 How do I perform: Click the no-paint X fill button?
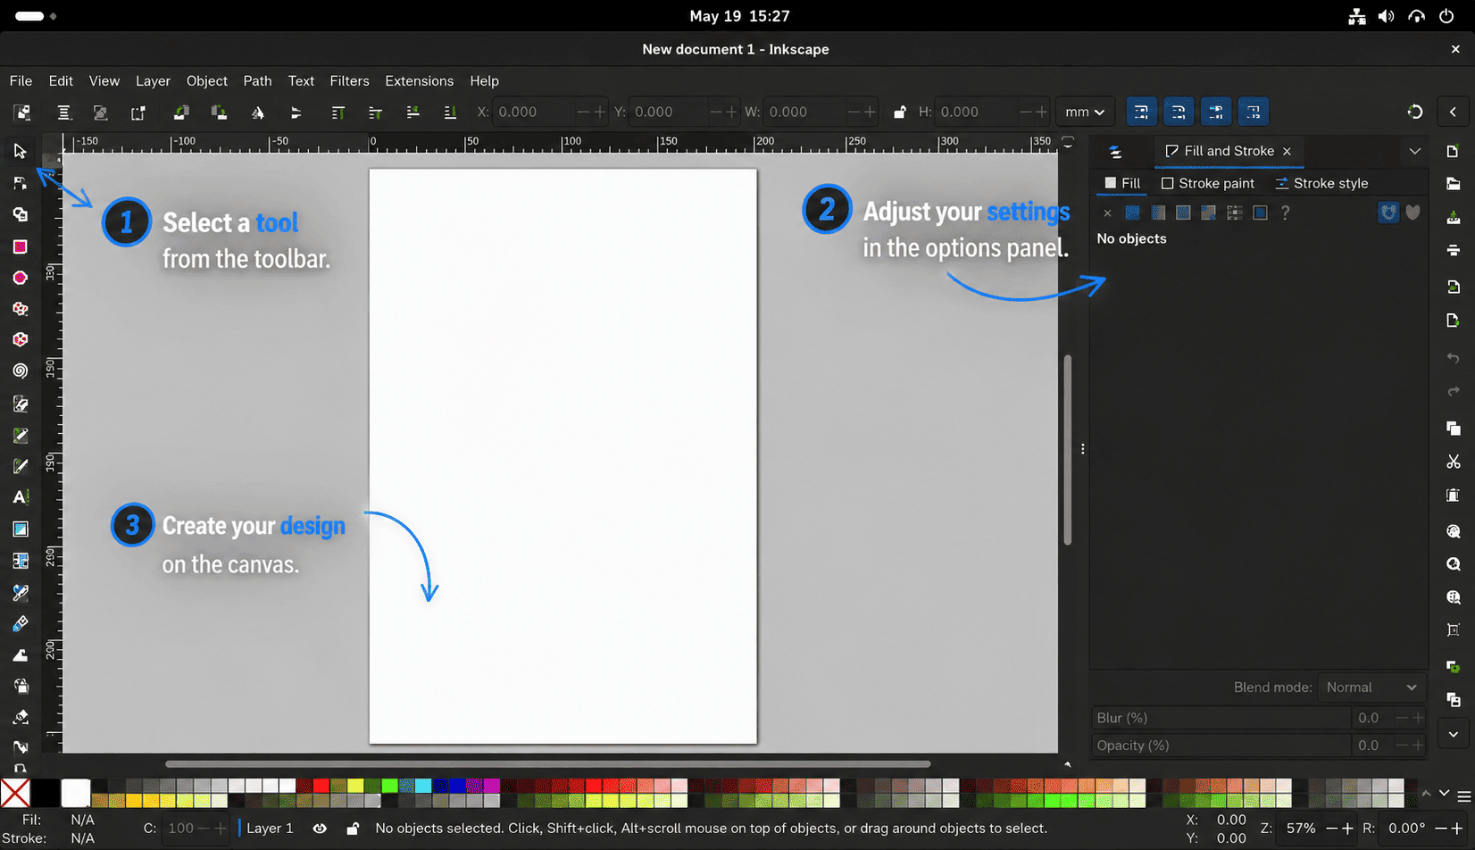[x=1107, y=212]
